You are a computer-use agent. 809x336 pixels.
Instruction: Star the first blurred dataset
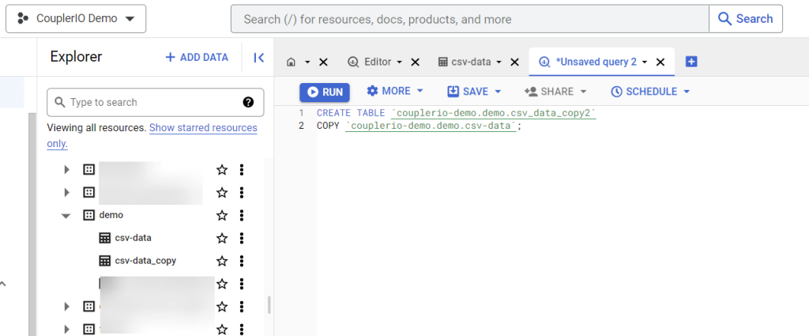222,169
